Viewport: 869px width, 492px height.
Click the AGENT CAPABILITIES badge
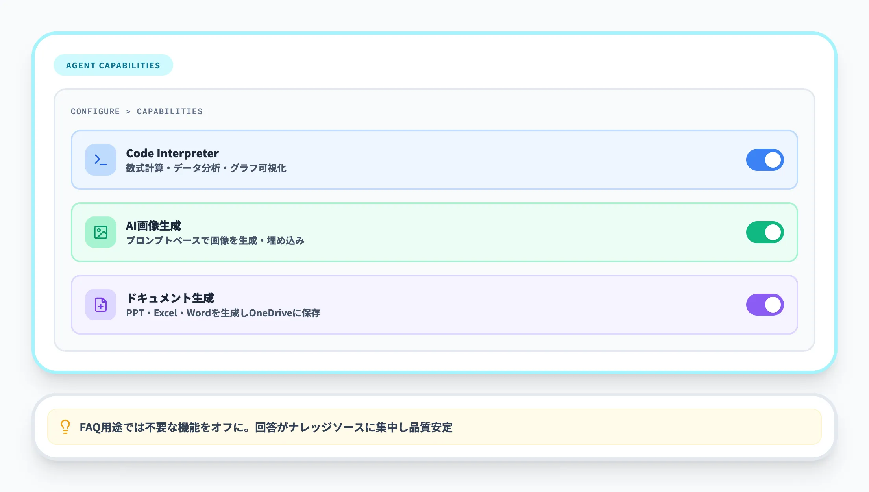(113, 65)
